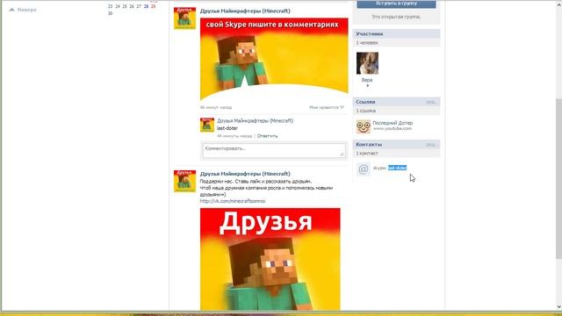The height and width of the screenshot is (316, 562).
Task: Click the '44 минуты назад' comment timestamp
Action: 234,136
